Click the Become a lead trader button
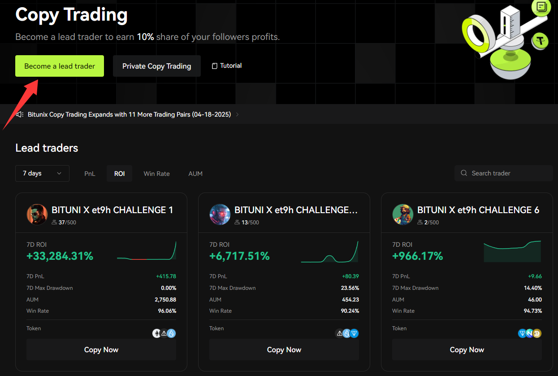 [59, 66]
